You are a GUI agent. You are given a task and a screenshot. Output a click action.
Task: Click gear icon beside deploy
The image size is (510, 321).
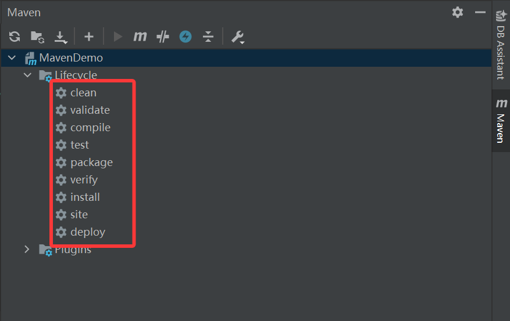coord(61,232)
